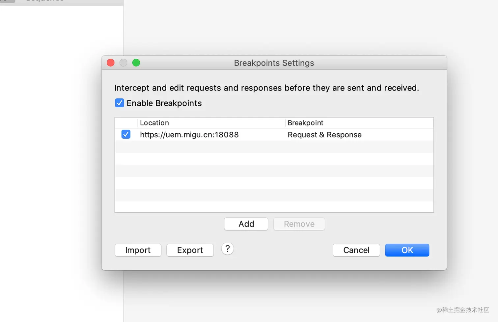Zoom the dialog using the green window button

(136, 63)
